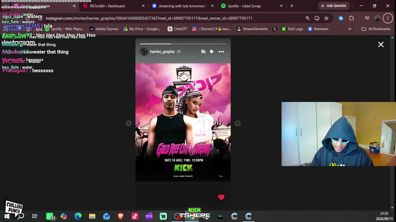The height and width of the screenshot is (222, 396).
Task: Like the story with the heart
Action: [x=221, y=197]
